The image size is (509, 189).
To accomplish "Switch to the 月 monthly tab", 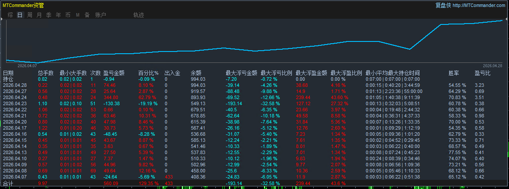I will [x=39, y=15].
